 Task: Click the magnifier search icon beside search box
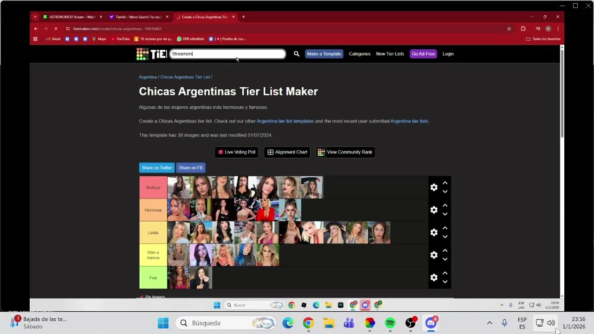(297, 54)
